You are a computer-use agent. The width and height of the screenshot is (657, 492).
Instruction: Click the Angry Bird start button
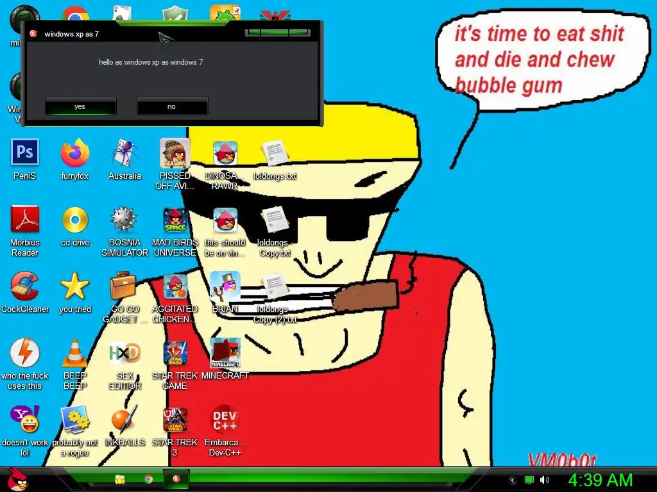(x=17, y=479)
